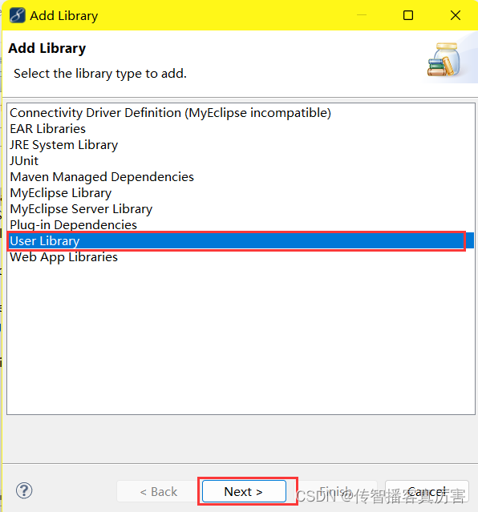
Task: Select EAR Libraries in the list
Action: [241, 129]
